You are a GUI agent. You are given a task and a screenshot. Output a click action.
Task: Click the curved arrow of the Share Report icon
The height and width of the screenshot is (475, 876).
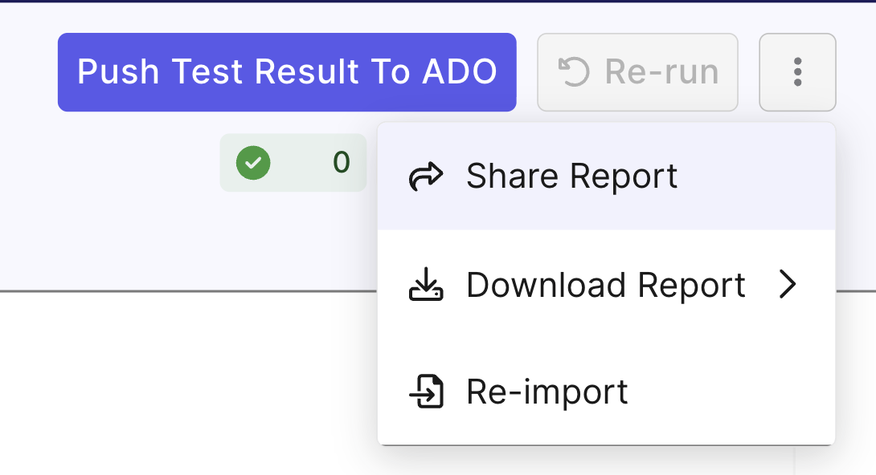pos(426,175)
